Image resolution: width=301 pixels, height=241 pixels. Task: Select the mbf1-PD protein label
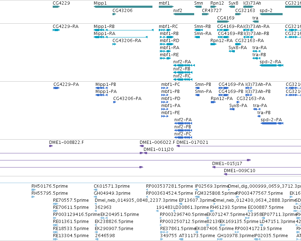[170, 98]
